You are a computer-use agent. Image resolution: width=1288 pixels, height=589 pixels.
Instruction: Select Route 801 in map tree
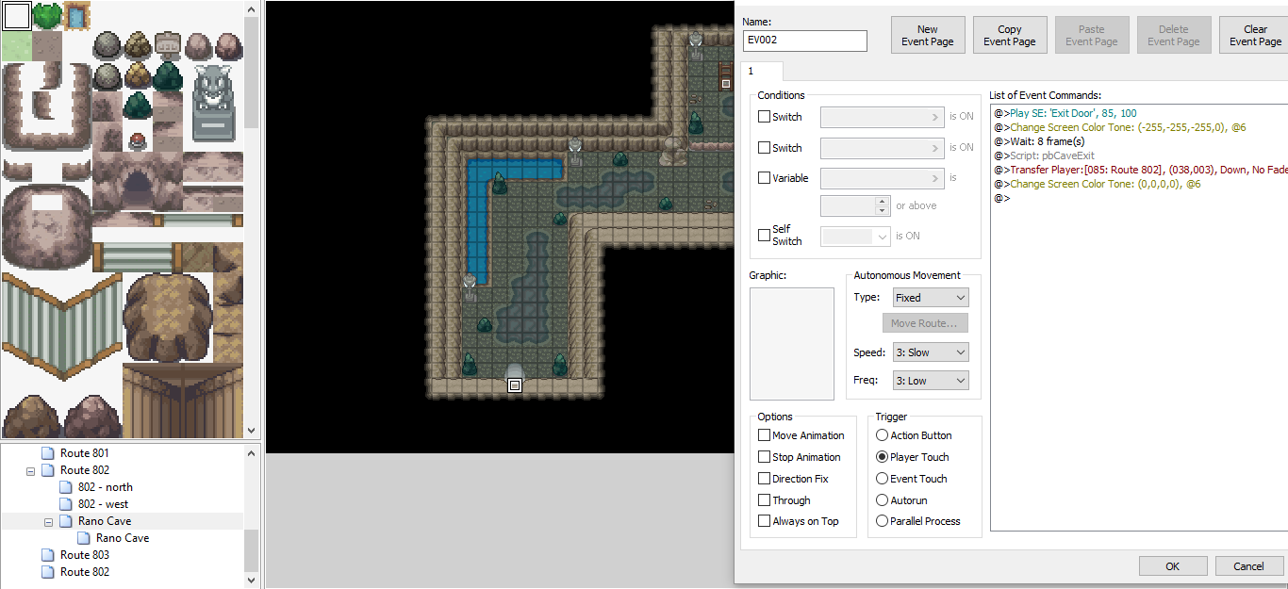[x=85, y=453]
